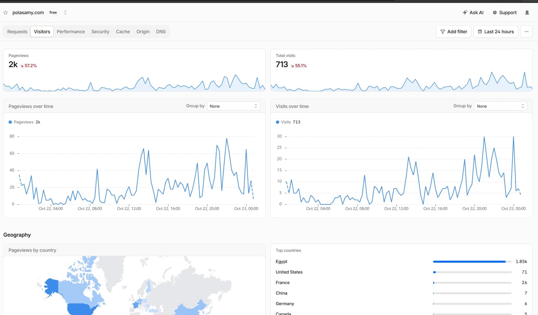This screenshot has height=315, width=538.
Task: Star the polasamy.com site
Action: [x=6, y=13]
